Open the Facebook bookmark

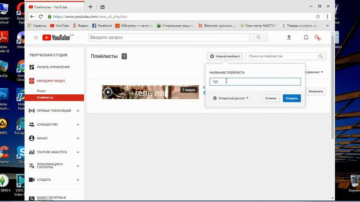click(x=102, y=26)
